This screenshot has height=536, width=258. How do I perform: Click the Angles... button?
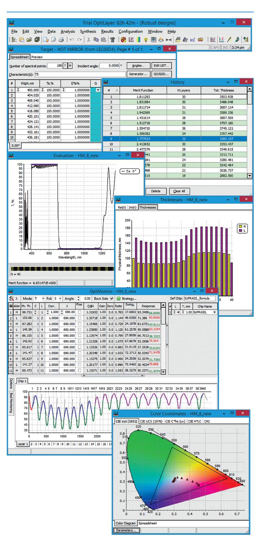point(139,66)
